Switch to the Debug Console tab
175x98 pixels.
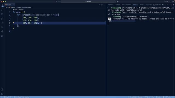click(x=126, y=5)
